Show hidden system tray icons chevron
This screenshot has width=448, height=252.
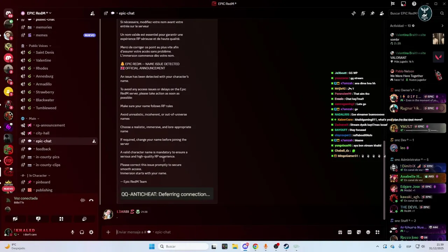[x=377, y=246]
